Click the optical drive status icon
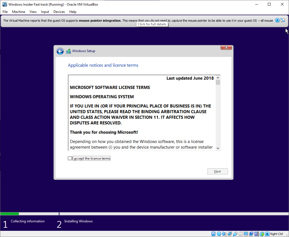 point(219,234)
